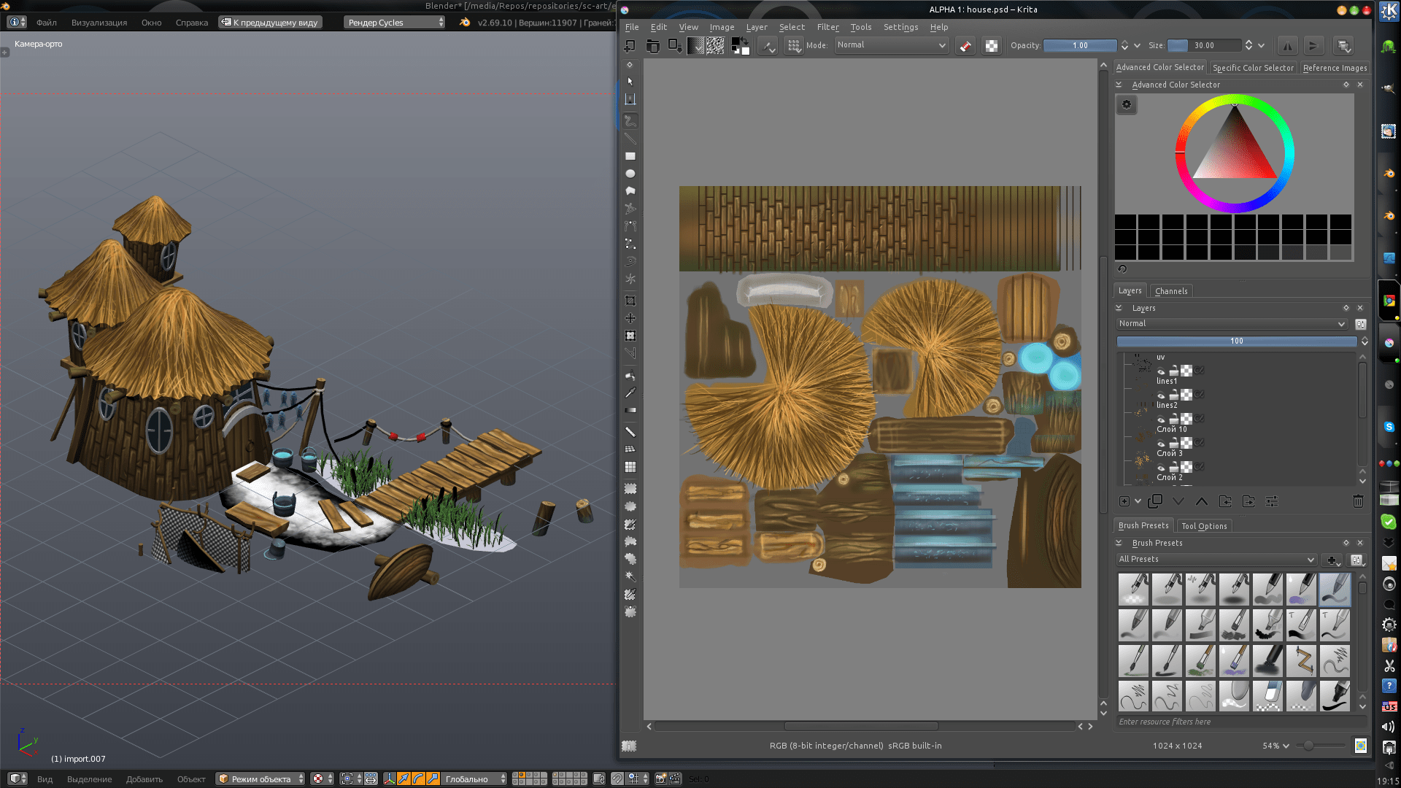1401x788 pixels.
Task: Open the All Presets filter dropdown
Action: coord(1216,560)
